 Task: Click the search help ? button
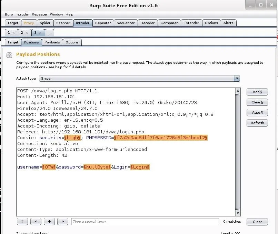(22, 222)
